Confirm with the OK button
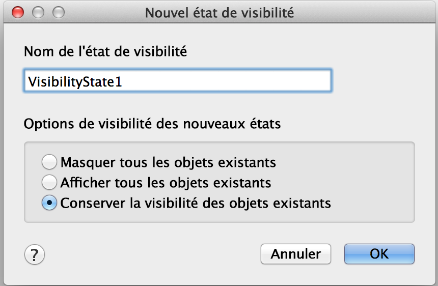This screenshot has width=438, height=286. pyautogui.click(x=379, y=253)
